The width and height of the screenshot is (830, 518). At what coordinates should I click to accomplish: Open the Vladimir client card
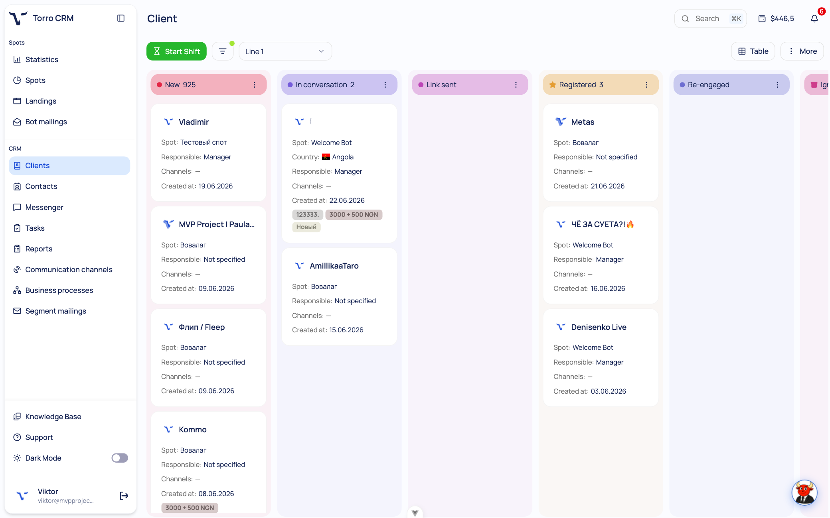209,153
